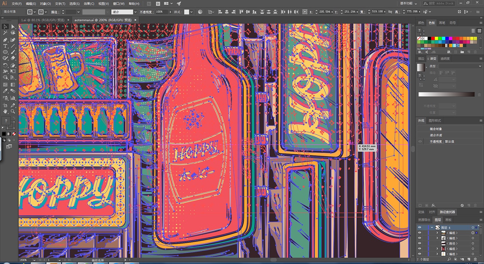Switch swatches to thumbnail grid view
Screen dimensions: 484x264
[479, 31]
